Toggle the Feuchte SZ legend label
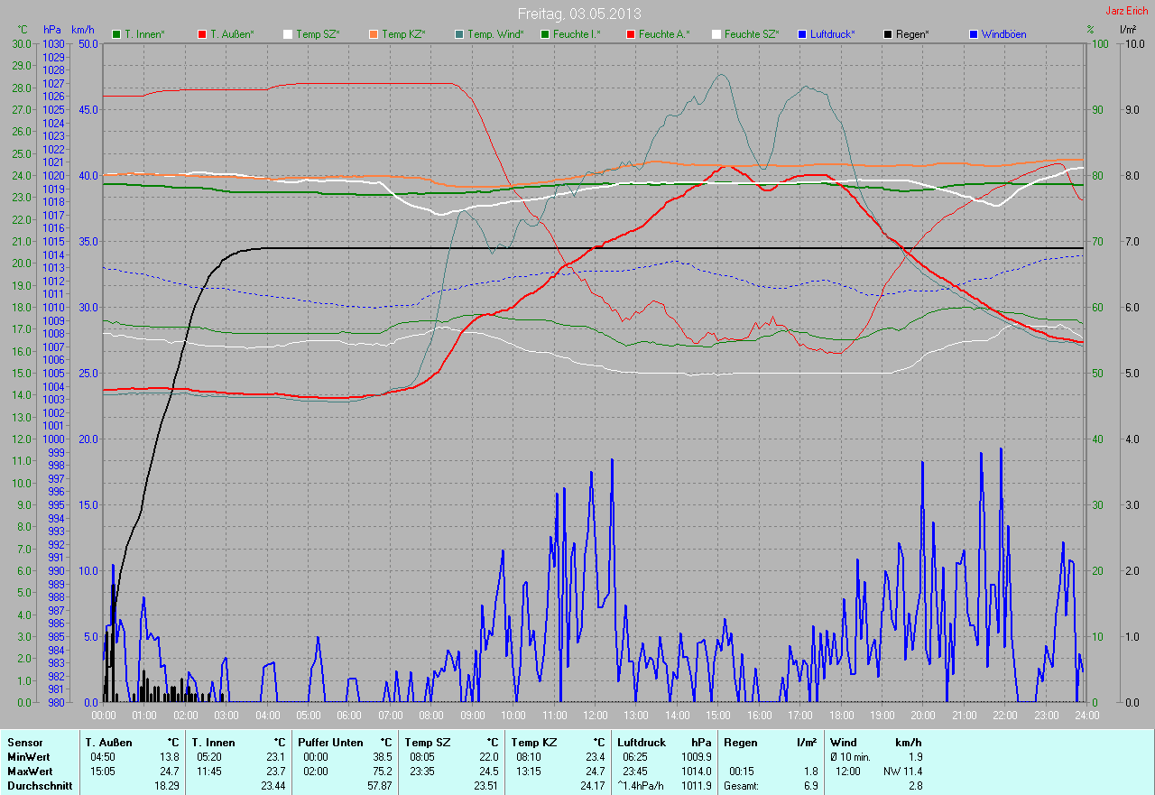Screen dimensions: 1155x795 tap(751, 34)
